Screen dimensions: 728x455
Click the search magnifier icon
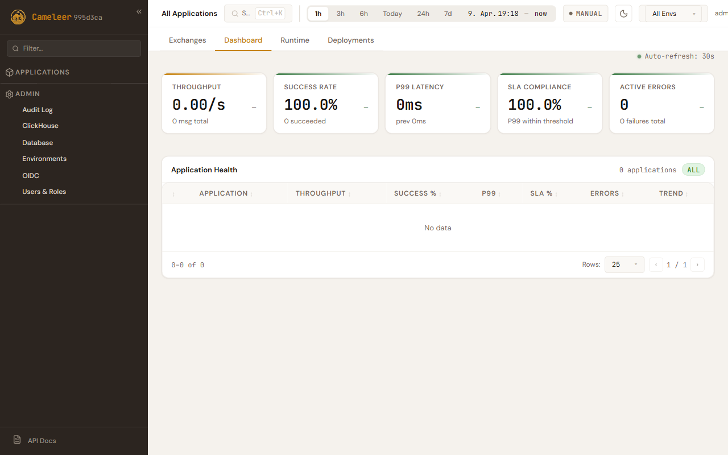234,14
